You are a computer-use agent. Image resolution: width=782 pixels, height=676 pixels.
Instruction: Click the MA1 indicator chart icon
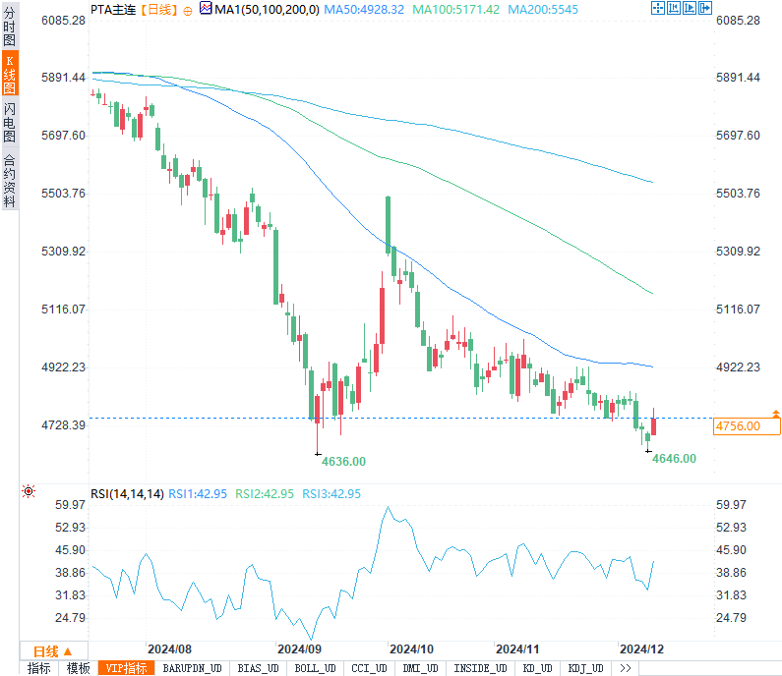[x=205, y=9]
